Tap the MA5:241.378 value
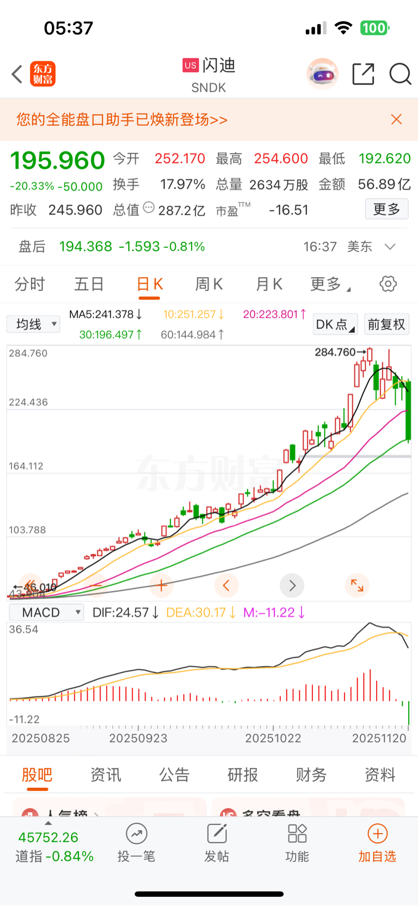 click(106, 314)
